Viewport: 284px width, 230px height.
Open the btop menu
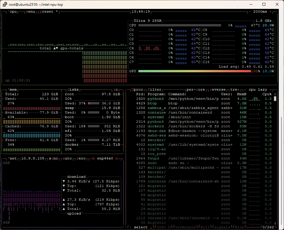[30, 12]
